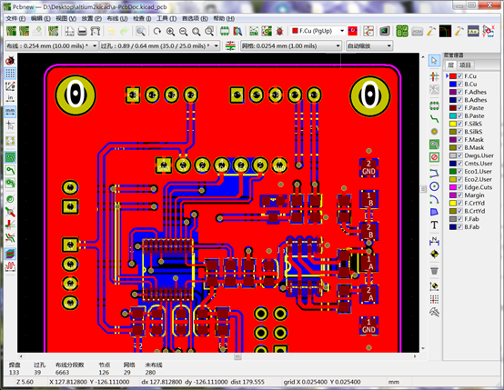Screen dimensions: 504x390
Task: Select the Eco1.User layer name
Action: [478, 172]
